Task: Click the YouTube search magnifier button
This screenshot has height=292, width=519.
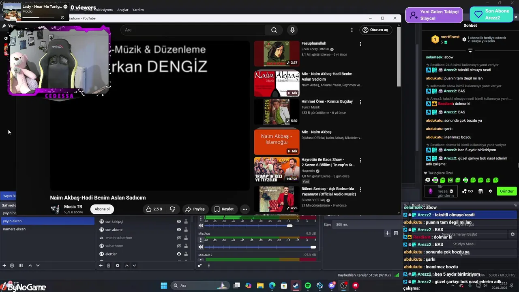Action: click(x=274, y=30)
